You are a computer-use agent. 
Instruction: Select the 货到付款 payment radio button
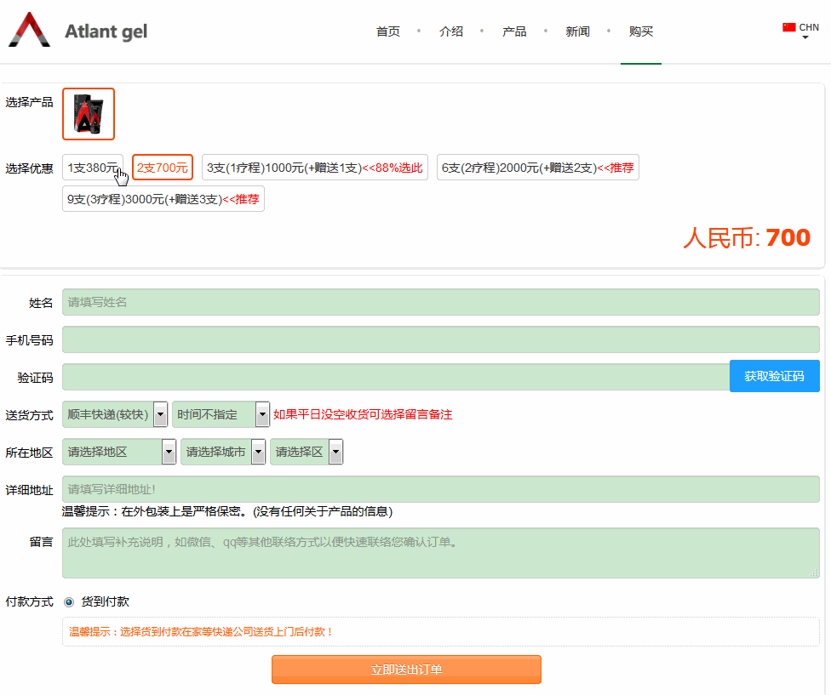(x=69, y=601)
